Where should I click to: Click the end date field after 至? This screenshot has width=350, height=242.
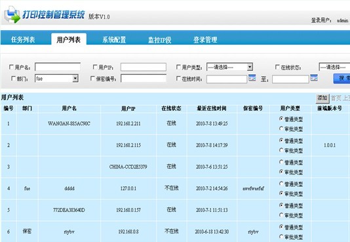[x=290, y=79]
